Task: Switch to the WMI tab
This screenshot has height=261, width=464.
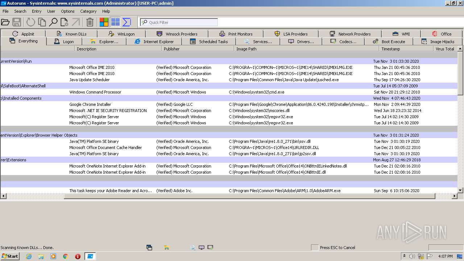Action: (401, 34)
